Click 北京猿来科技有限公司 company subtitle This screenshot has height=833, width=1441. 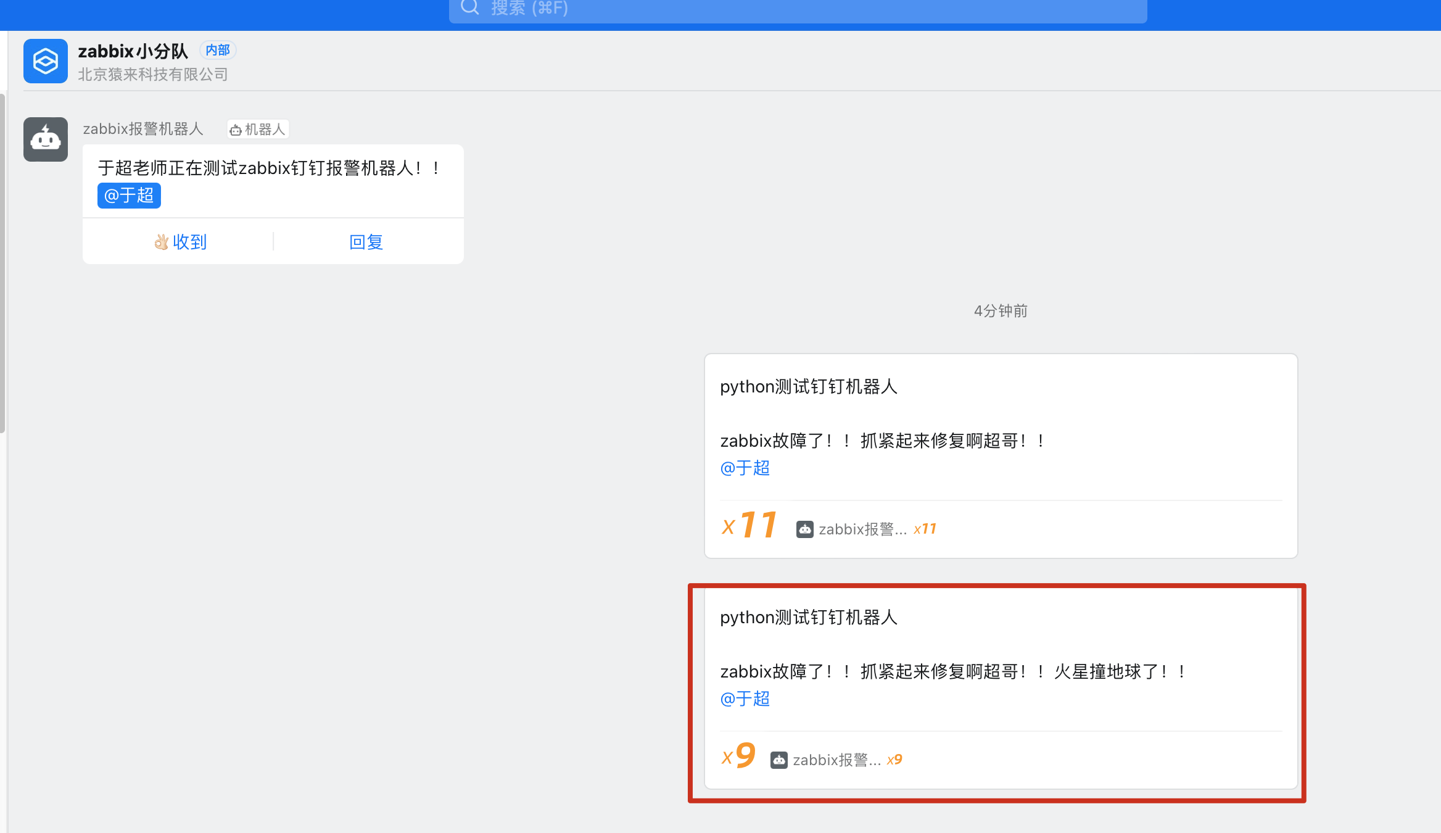point(153,75)
